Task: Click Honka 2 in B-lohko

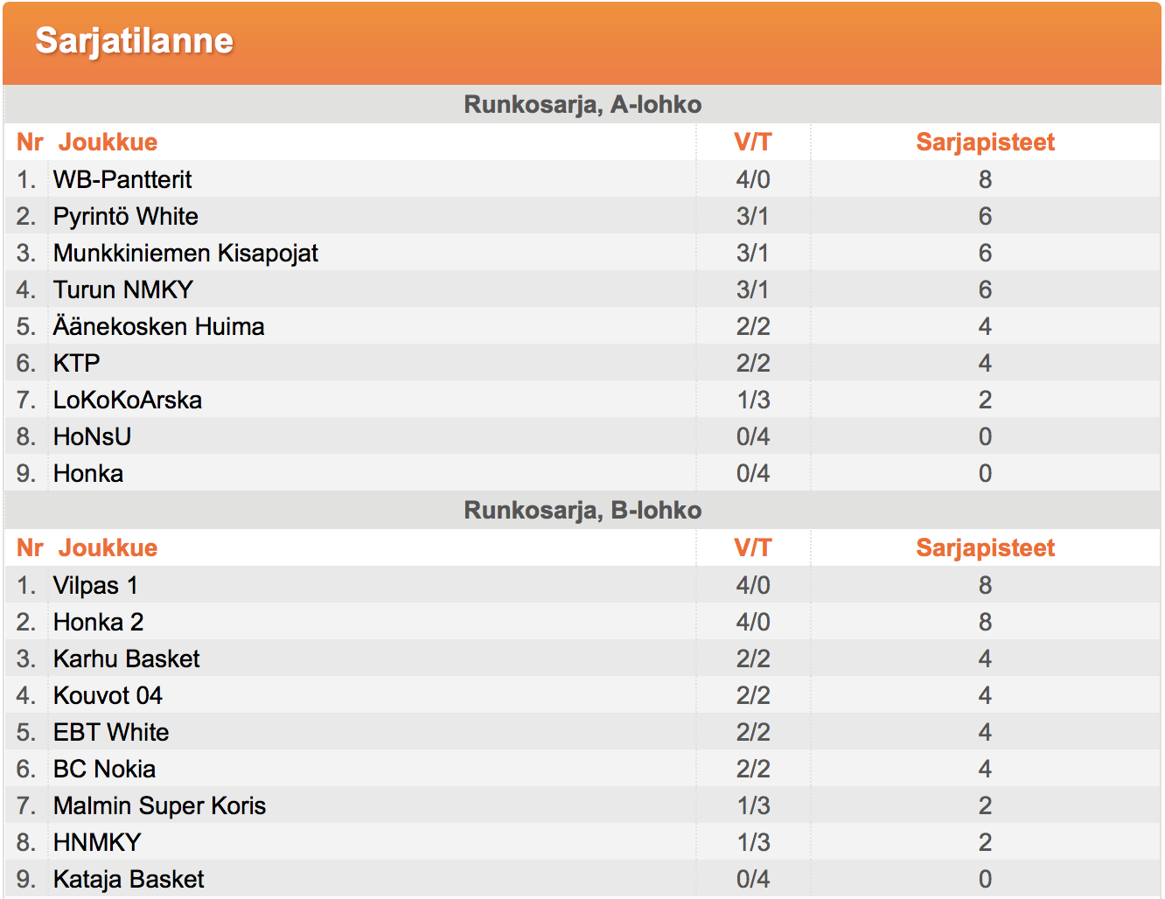Action: [98, 622]
